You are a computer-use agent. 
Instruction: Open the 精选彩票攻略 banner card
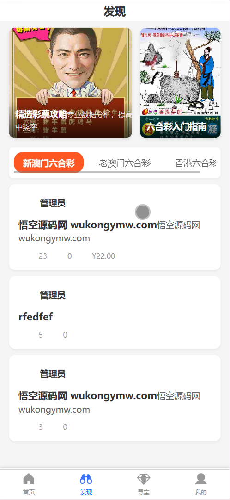tap(70, 83)
